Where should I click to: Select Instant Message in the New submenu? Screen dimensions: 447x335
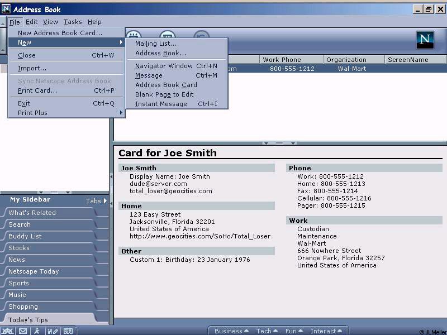177,104
